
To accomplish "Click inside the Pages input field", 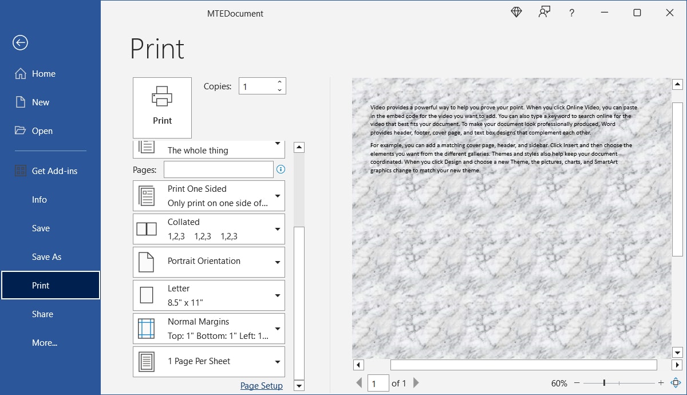I will (218, 169).
